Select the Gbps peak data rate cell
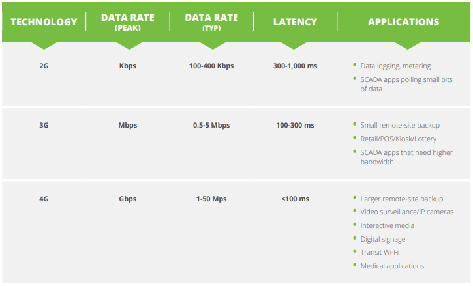The width and height of the screenshot is (473, 286). [x=127, y=199]
